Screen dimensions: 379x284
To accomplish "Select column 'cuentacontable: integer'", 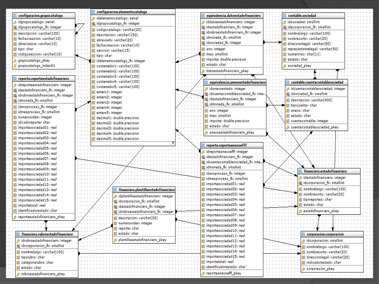I will [x=310, y=121].
